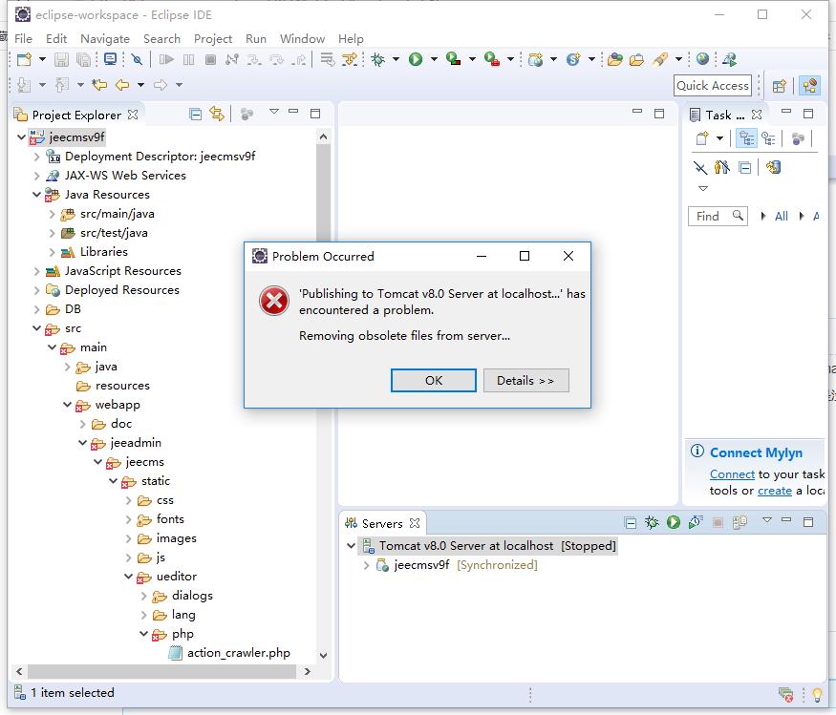
Task: Expand the Libraries node
Action: 52,252
